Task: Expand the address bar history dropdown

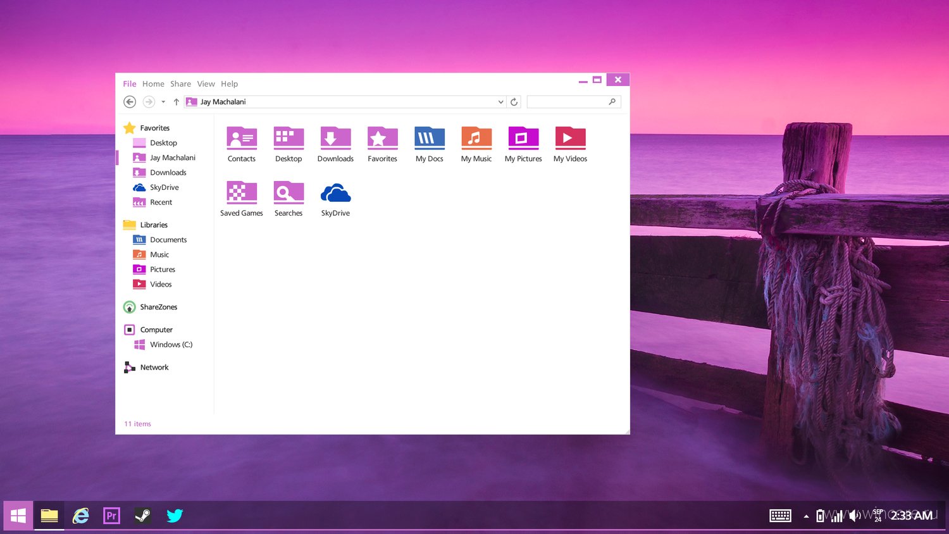Action: click(500, 102)
